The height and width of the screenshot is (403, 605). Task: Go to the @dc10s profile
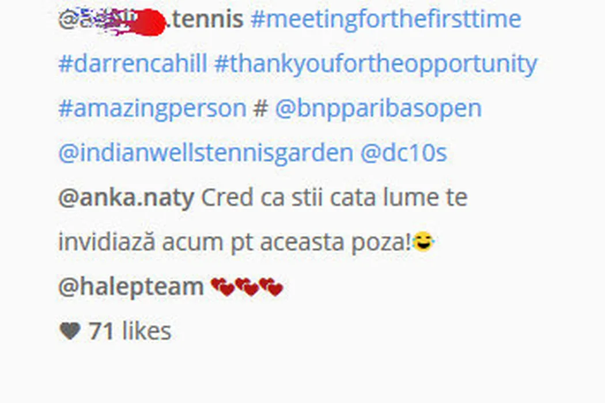tap(403, 153)
